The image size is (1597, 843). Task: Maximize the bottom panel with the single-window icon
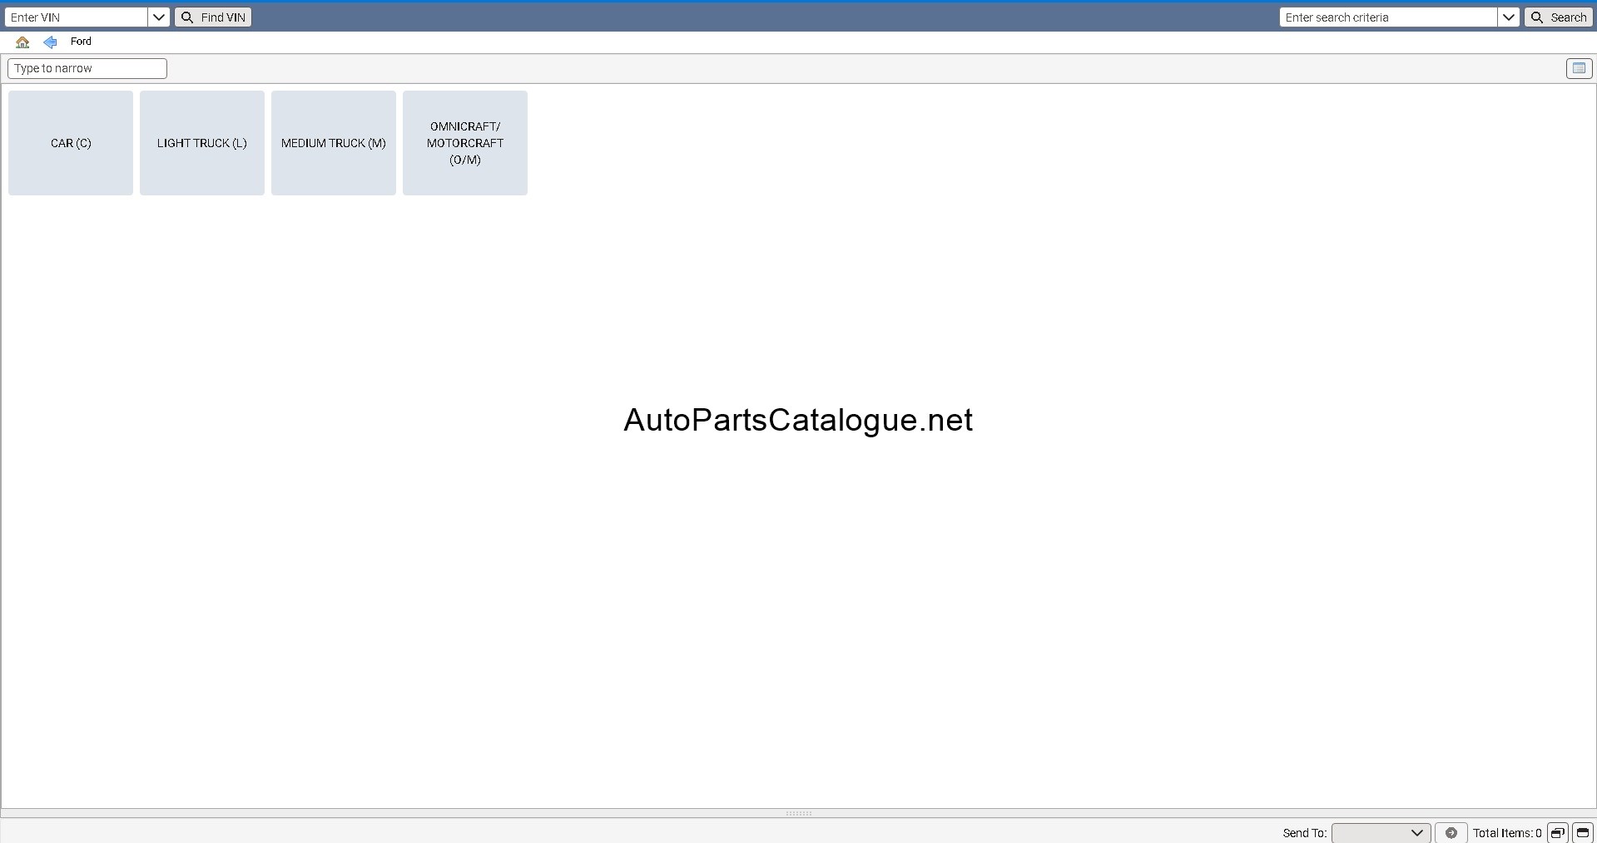coord(1582,832)
